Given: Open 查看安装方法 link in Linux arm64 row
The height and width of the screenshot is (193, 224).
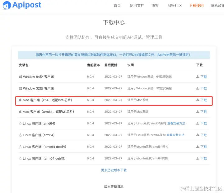Looking at the screenshot, I should 175,135.
